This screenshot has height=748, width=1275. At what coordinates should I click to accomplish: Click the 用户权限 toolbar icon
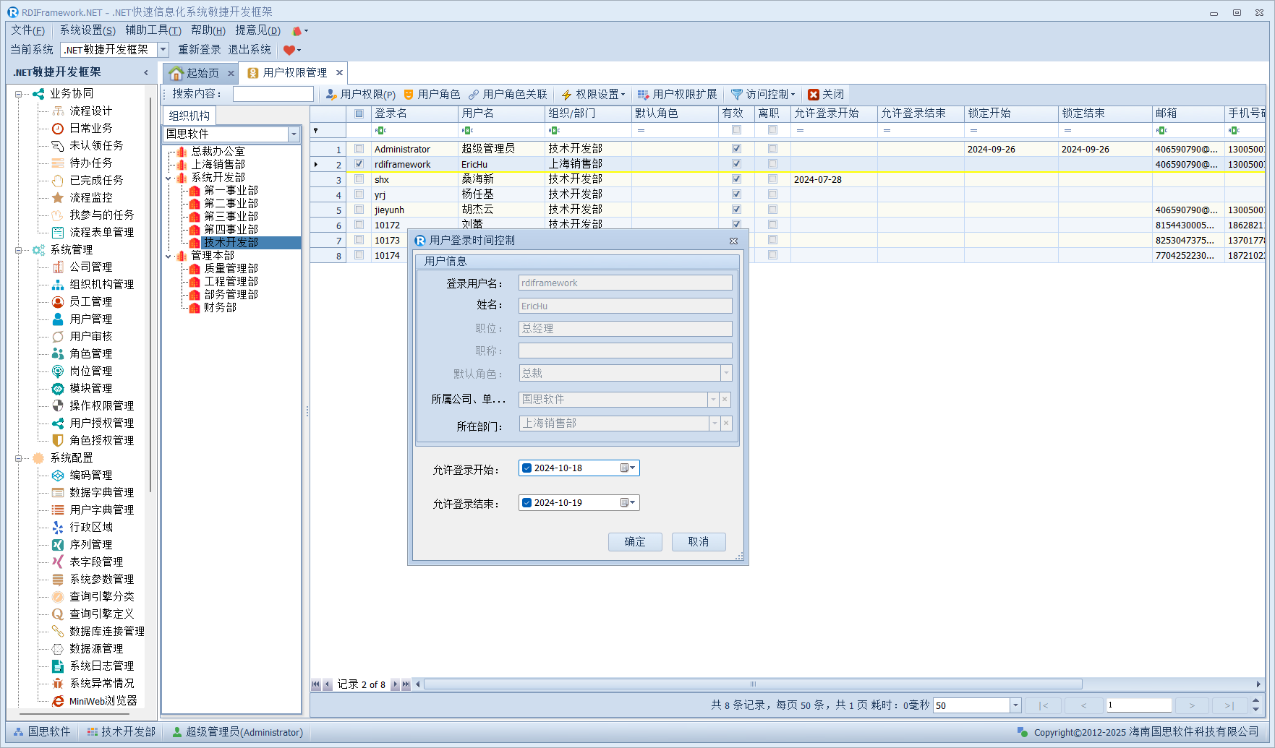pos(331,95)
